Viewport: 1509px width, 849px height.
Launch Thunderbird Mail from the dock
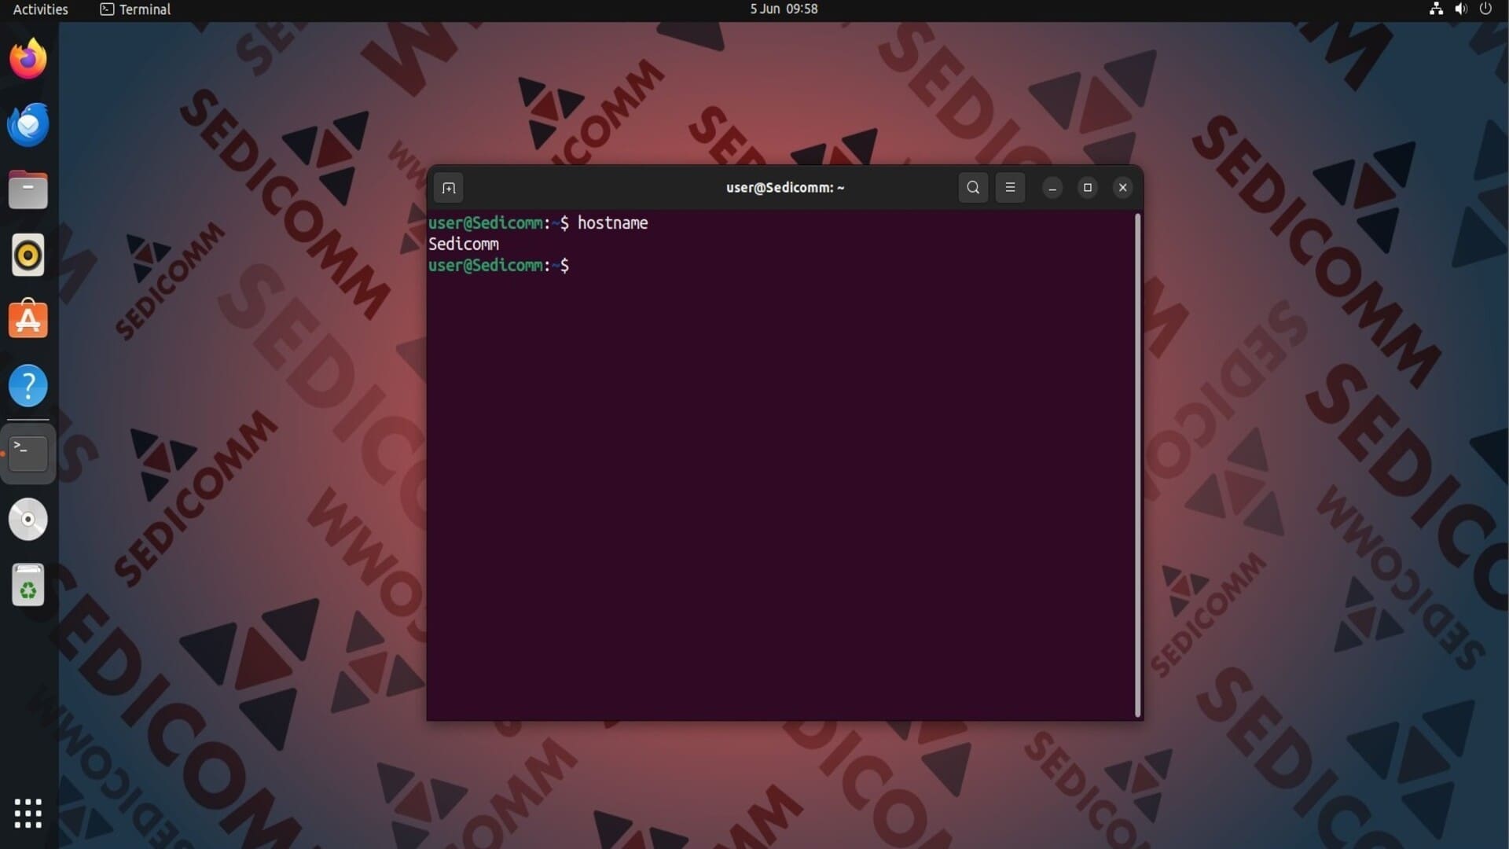tap(28, 124)
